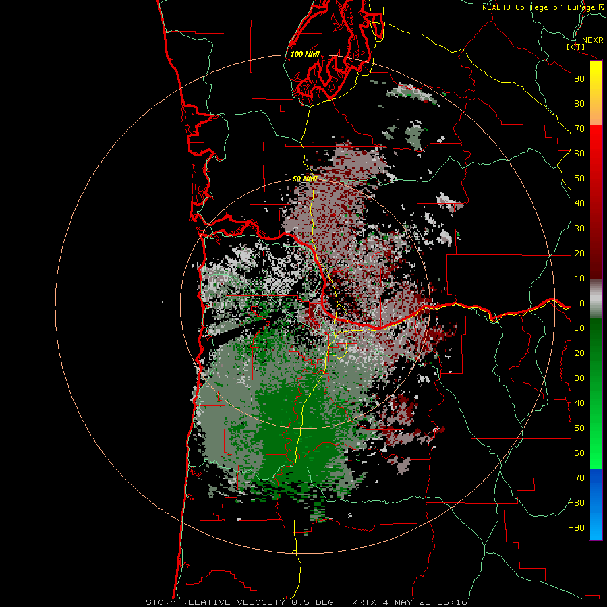Click the "50 NMI" range ring label
The image size is (607, 607).
pyautogui.click(x=305, y=179)
